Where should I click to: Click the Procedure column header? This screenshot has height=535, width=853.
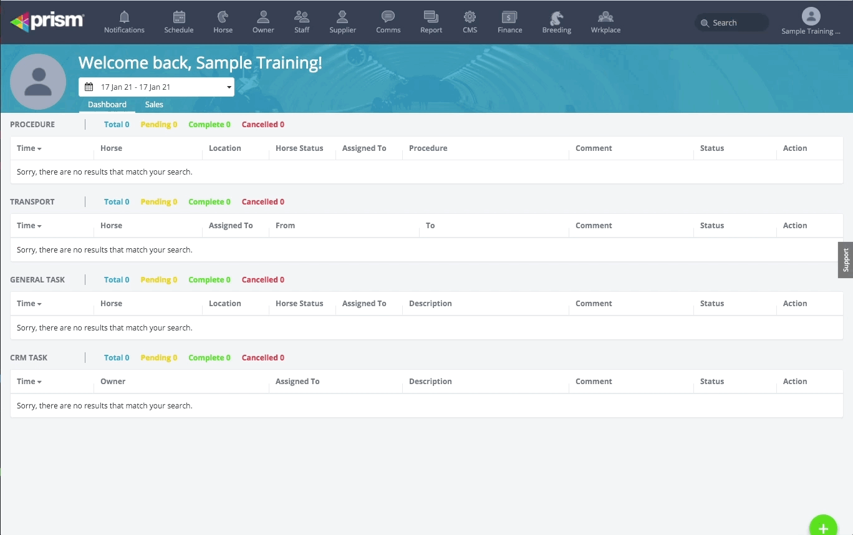[x=428, y=148]
